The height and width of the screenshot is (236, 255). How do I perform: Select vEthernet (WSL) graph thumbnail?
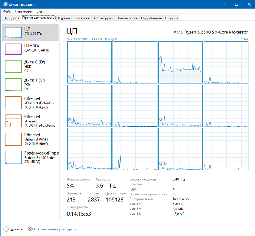[13, 139]
